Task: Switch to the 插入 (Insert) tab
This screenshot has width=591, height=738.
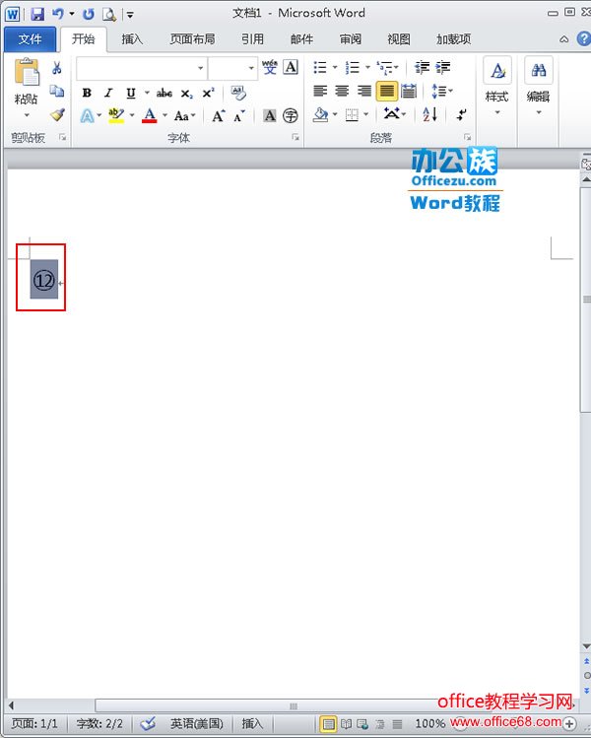Action: point(132,39)
